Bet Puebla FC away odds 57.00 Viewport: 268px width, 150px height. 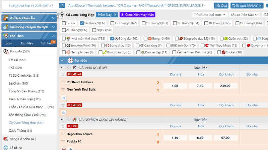click(225, 138)
